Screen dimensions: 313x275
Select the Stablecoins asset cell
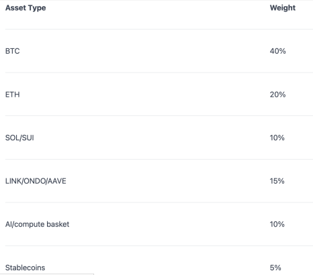point(26,268)
